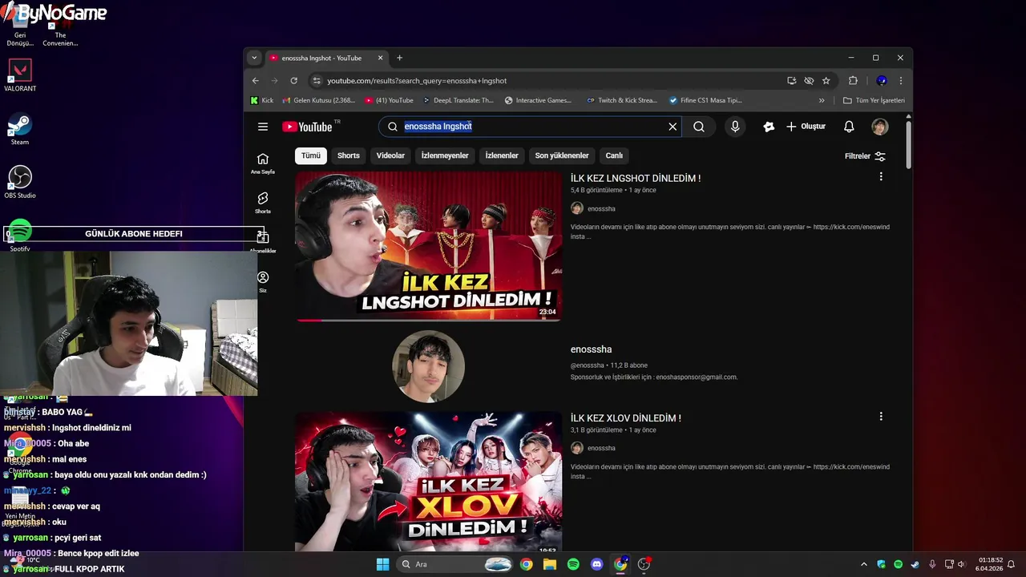Open Chrome three-dot menu

901,80
